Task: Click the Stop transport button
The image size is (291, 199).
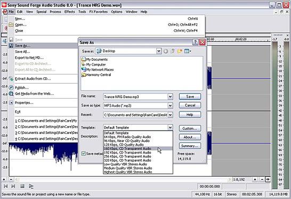Action: [x=22, y=186]
